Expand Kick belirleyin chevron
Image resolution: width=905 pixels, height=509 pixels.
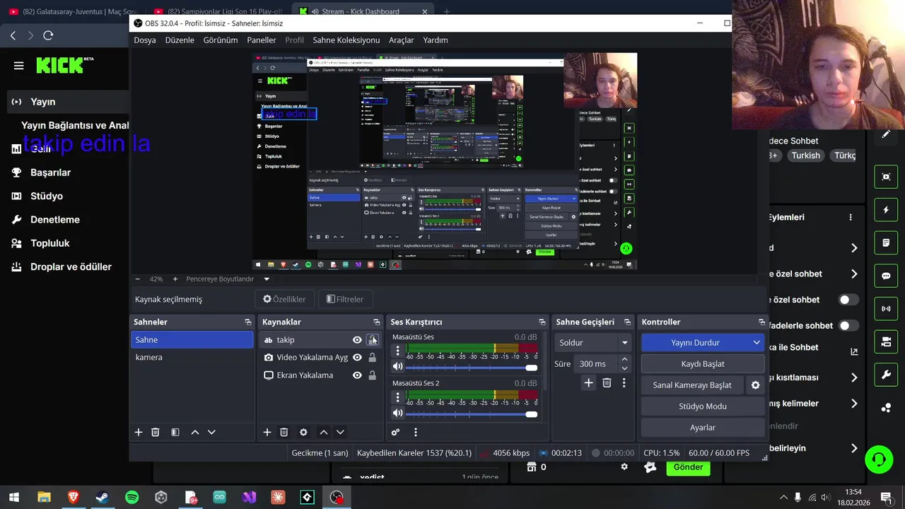854,448
